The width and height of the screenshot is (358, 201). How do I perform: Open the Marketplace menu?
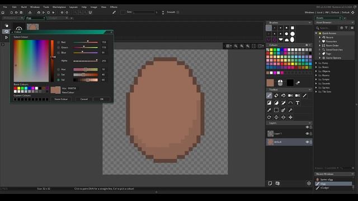(59, 7)
